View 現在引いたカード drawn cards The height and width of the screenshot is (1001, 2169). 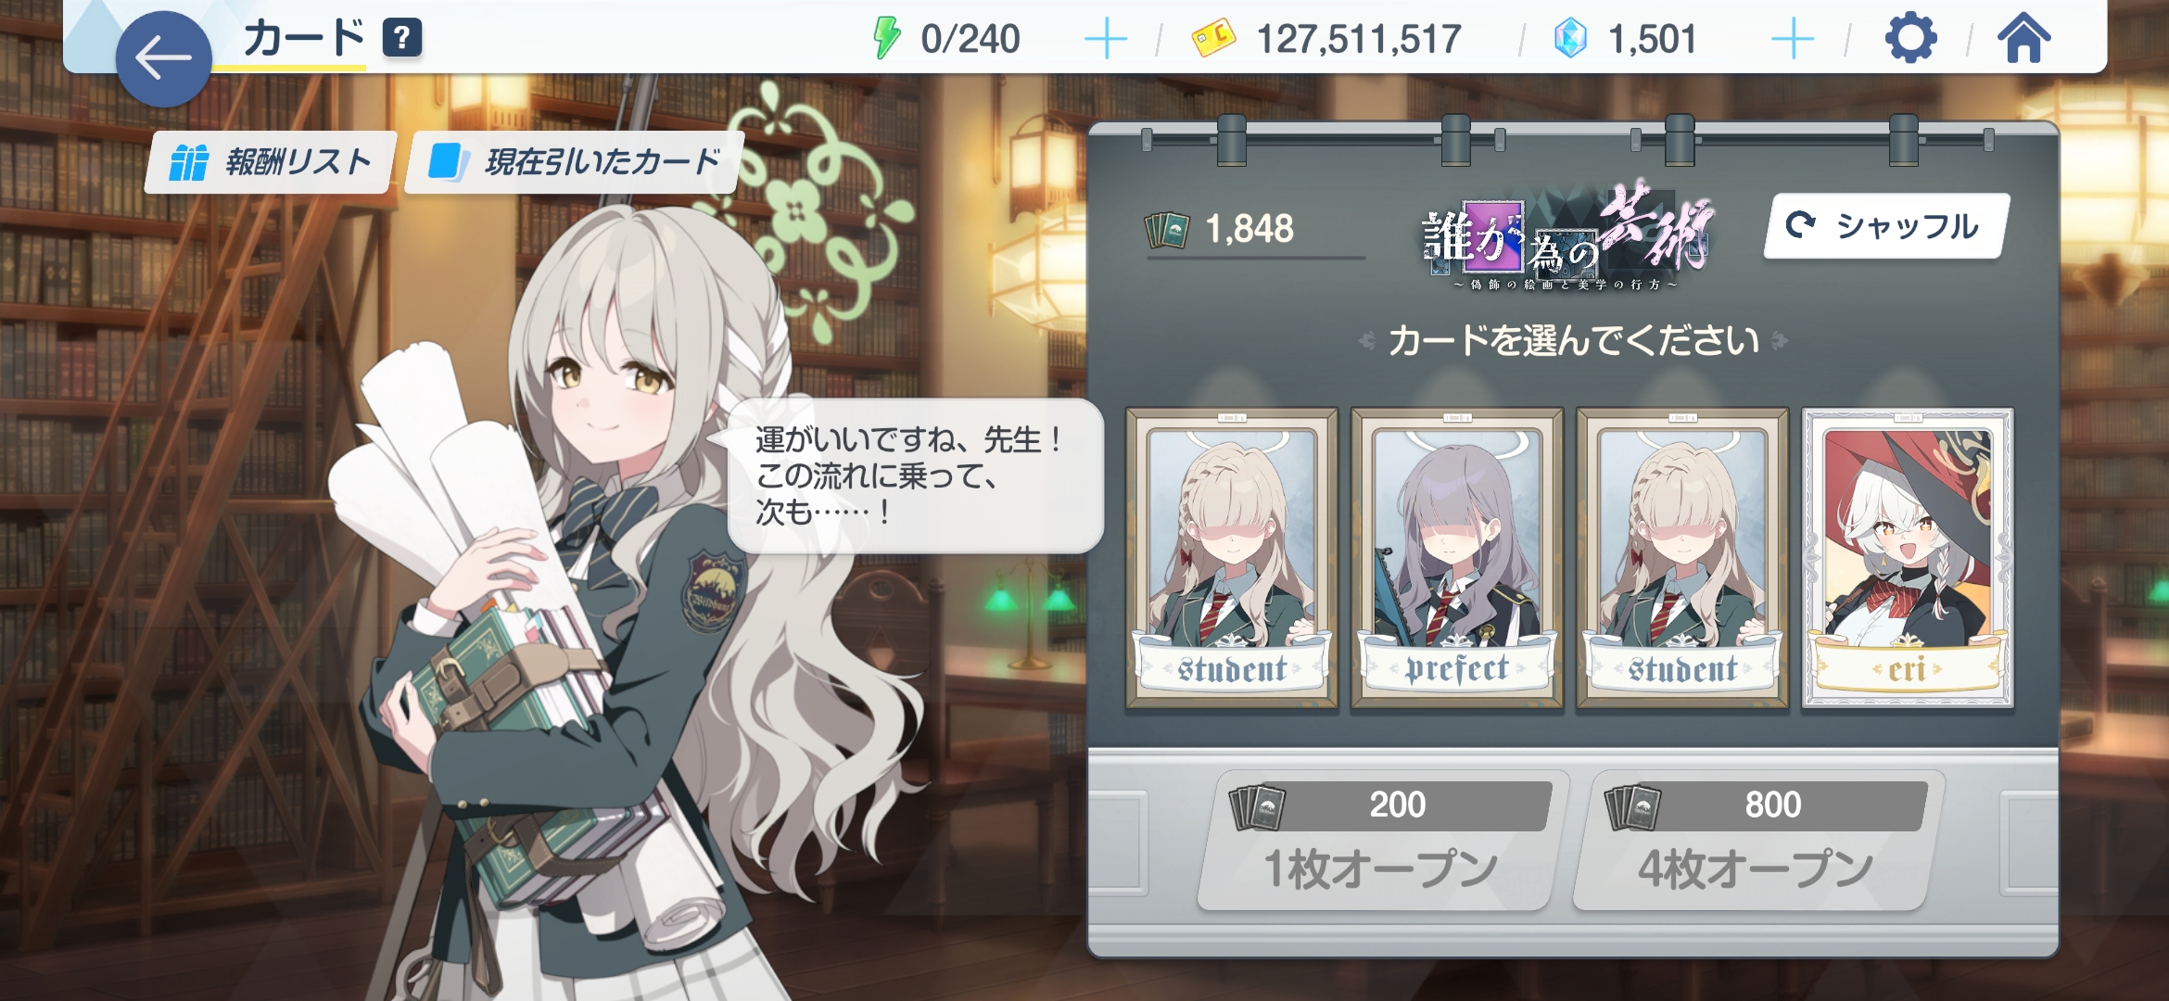575,162
